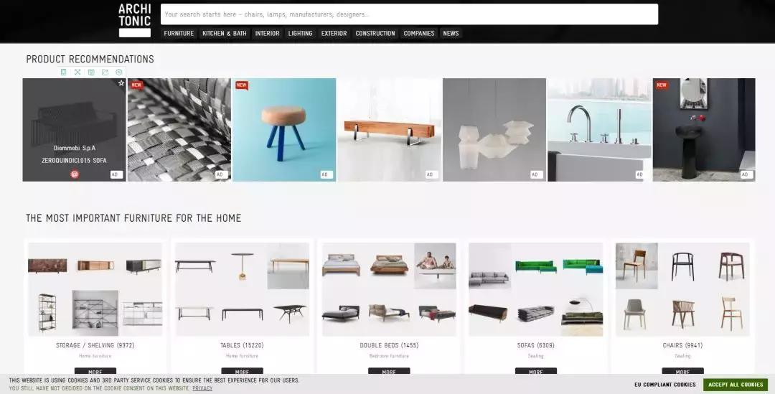
Task: Open the cookie Privacy link
Action: (202, 388)
